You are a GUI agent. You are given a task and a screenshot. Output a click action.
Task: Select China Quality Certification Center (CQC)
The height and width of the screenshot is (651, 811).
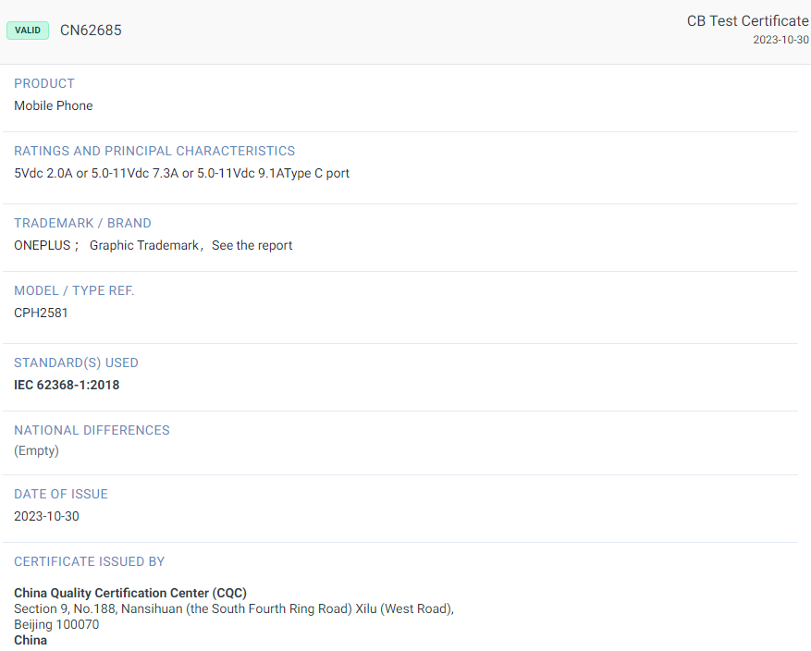pyautogui.click(x=130, y=593)
